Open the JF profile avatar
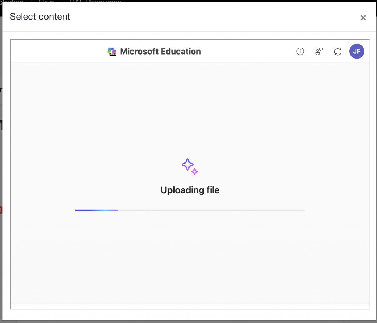Viewport: 377px width, 323px height. tap(357, 52)
